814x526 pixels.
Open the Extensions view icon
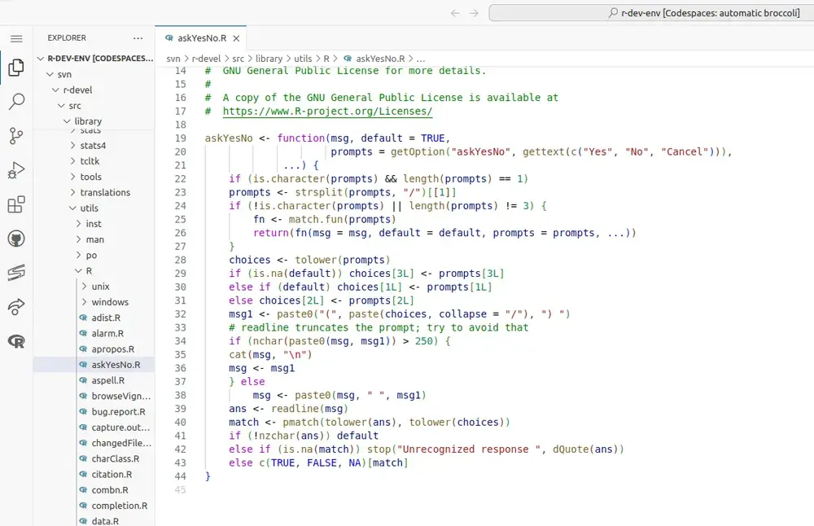[15, 204]
